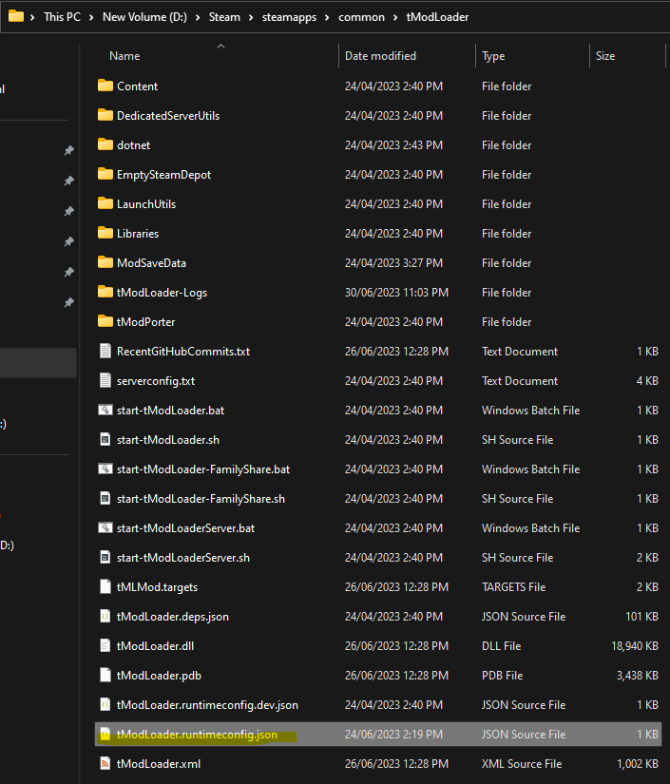Screen dimensions: 670x784
Task: Expand the chevron before This PC
Action: (x=32, y=17)
